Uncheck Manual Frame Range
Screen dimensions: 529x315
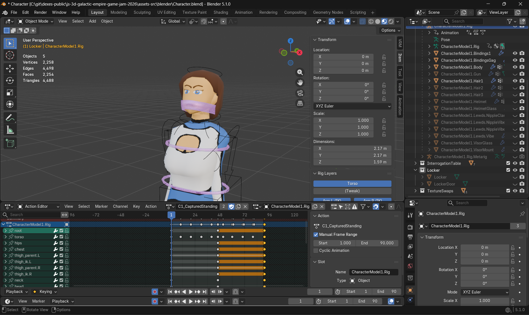[316, 235]
